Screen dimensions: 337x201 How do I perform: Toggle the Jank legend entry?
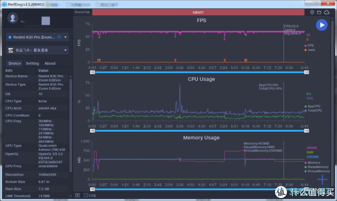[x=310, y=50]
